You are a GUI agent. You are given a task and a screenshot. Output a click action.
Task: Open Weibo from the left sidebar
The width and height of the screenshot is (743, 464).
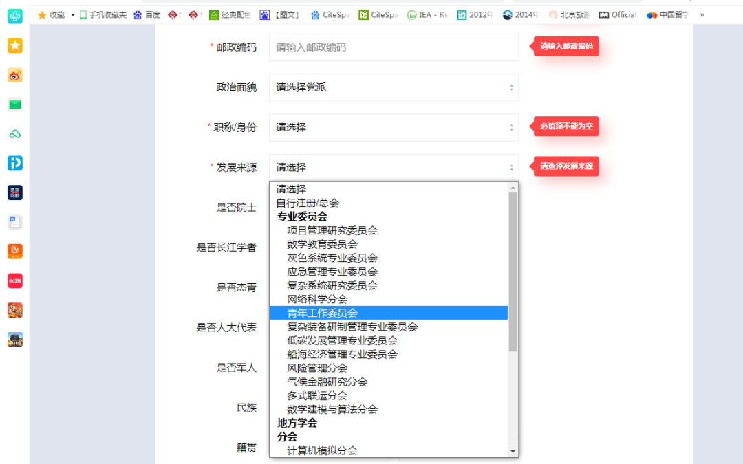(x=14, y=76)
